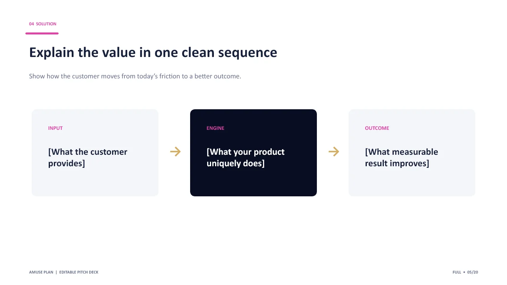Click 'AMUSE PLAN' footer text
This screenshot has height=285, width=507.
pos(41,272)
